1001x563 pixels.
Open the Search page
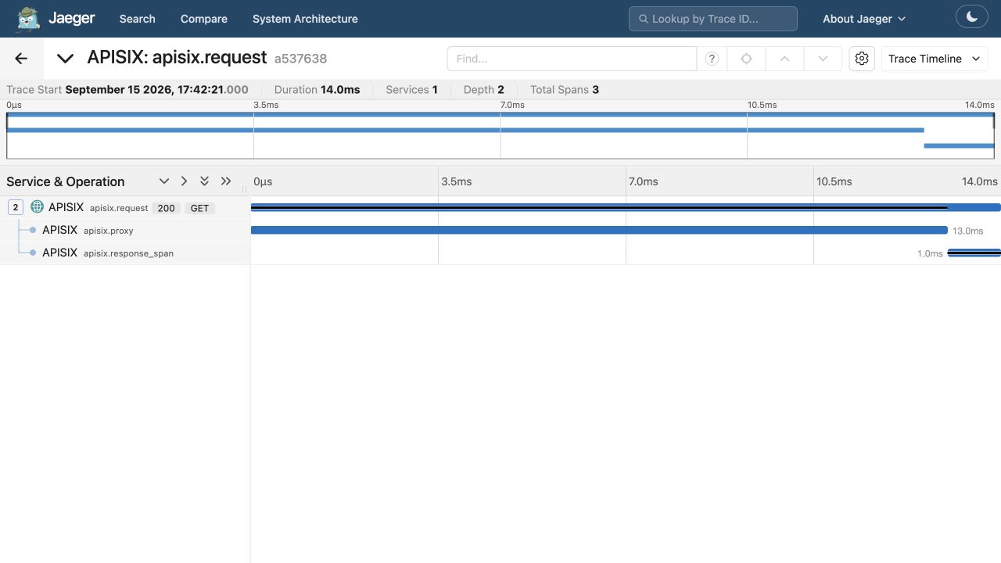click(x=137, y=19)
